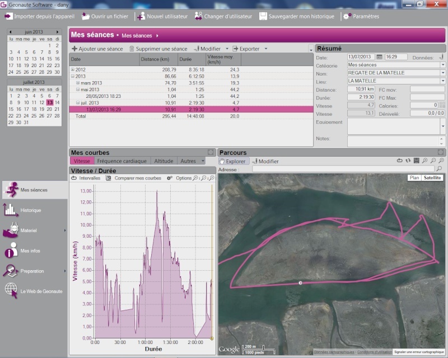448x358 pixels.
Task: Select Modifier map mode in Parcours
Action: click(265, 161)
